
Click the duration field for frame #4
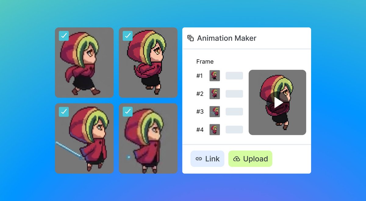pos(234,129)
